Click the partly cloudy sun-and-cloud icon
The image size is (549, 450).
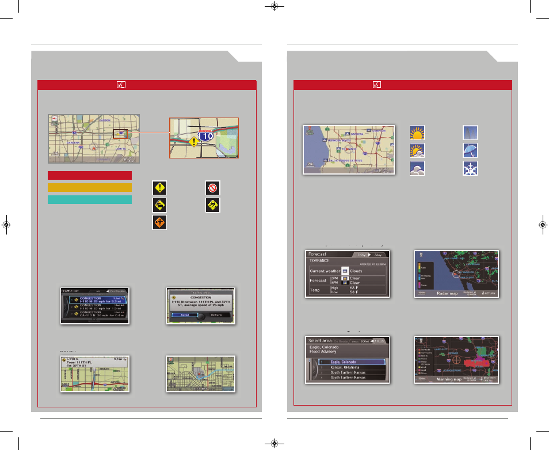tap(417, 150)
